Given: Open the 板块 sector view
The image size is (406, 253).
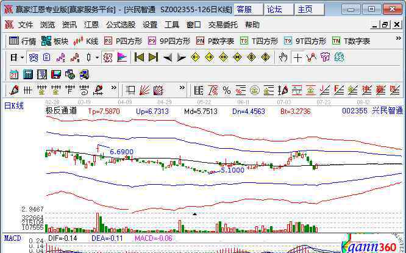Looking at the screenshot, I should (55, 41).
